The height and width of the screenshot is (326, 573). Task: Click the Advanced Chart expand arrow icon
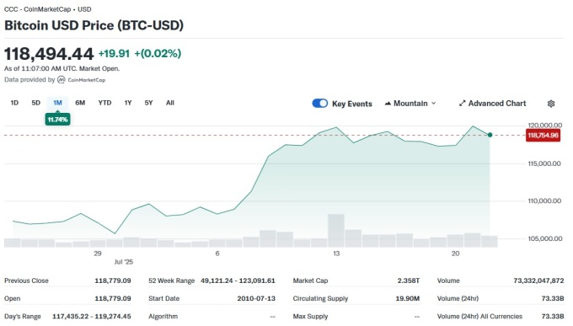(462, 104)
